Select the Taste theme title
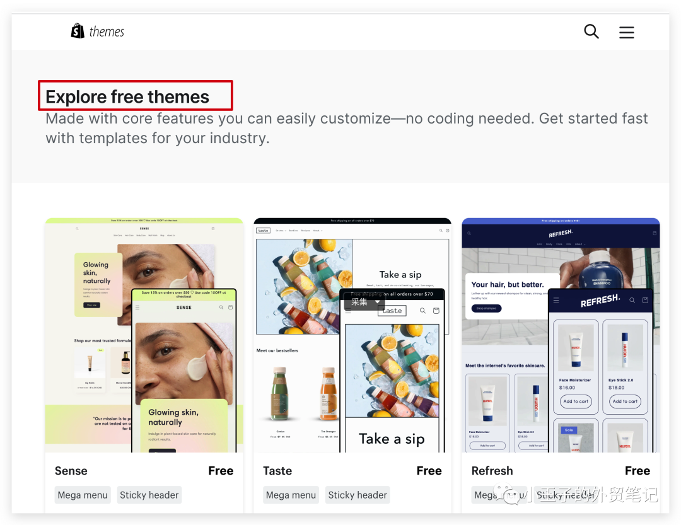 point(277,471)
